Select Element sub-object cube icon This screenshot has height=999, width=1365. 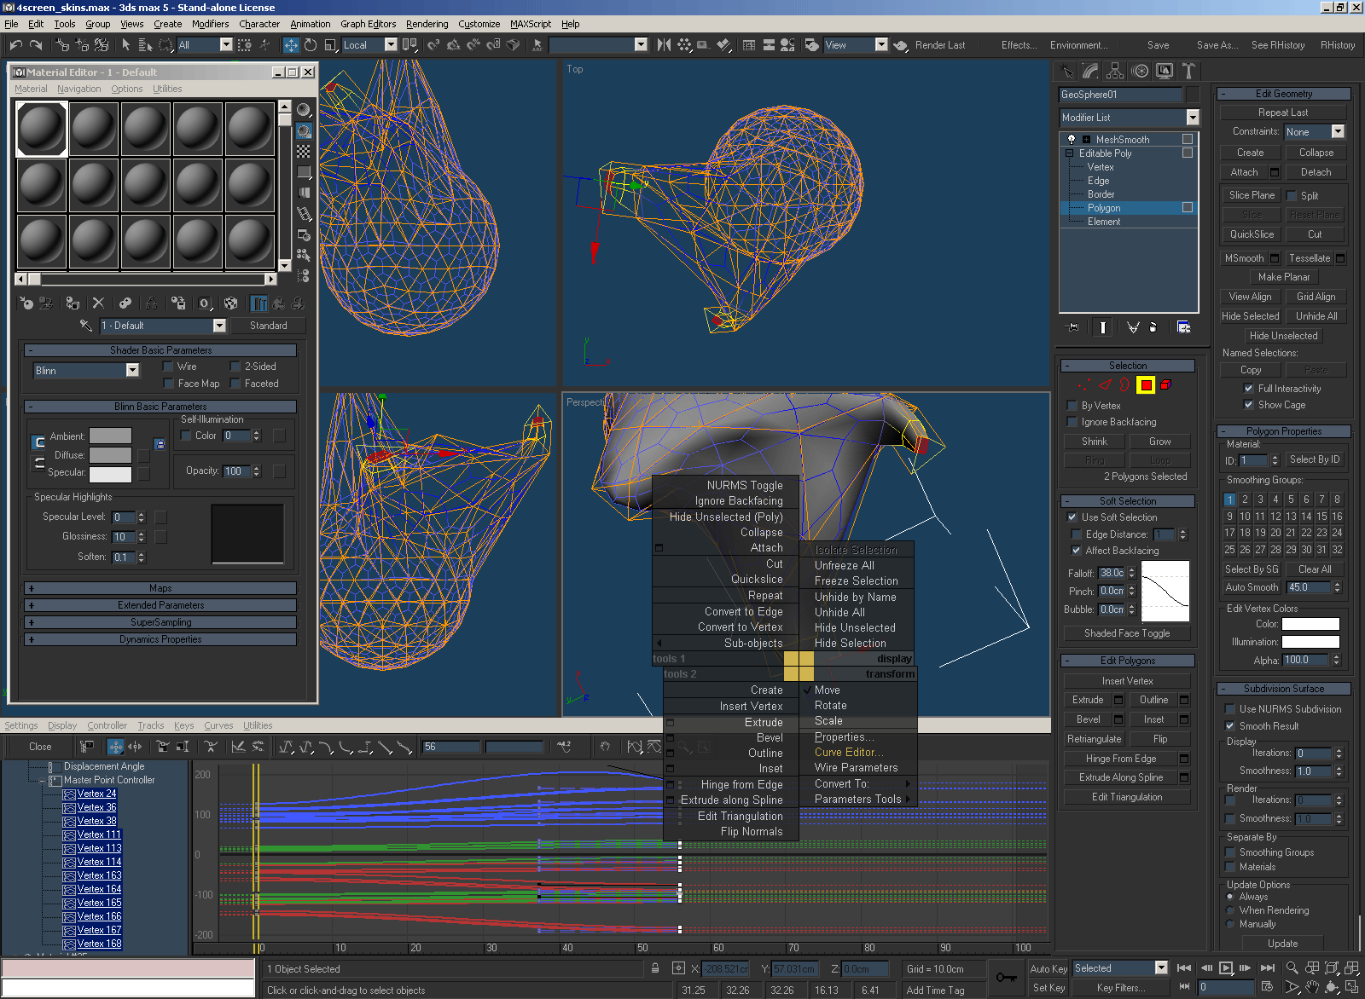click(x=1166, y=385)
